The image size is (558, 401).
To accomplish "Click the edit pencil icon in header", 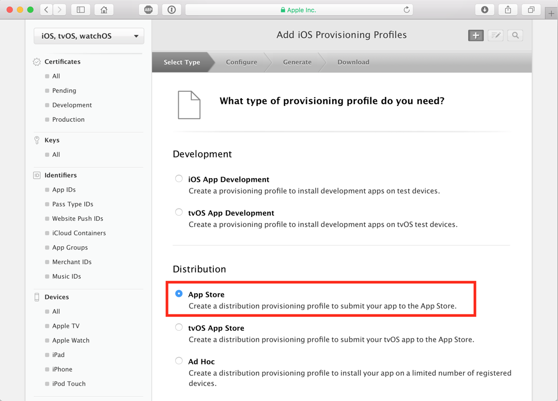I will (495, 35).
